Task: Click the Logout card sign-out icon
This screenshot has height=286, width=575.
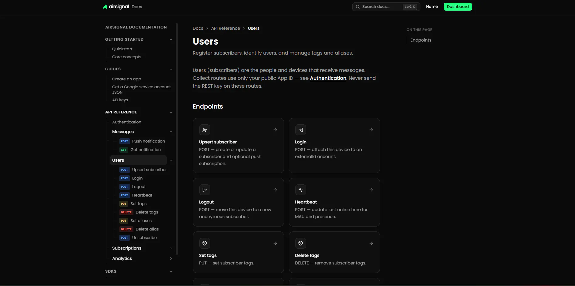Action: tap(205, 190)
